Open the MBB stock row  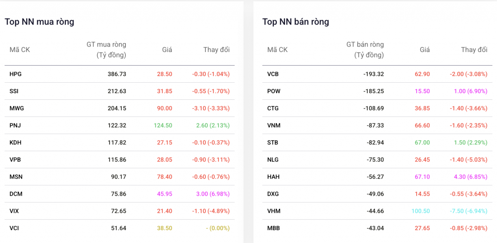point(273,228)
